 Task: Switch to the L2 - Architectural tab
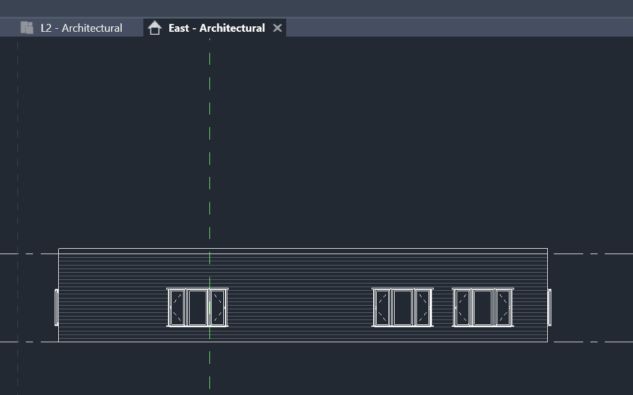point(81,28)
